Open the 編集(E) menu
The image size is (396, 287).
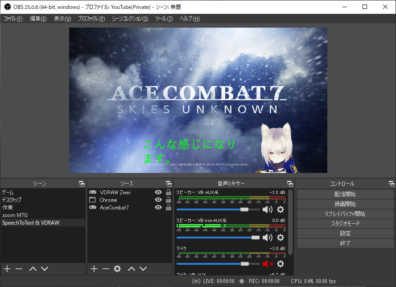click(38, 19)
